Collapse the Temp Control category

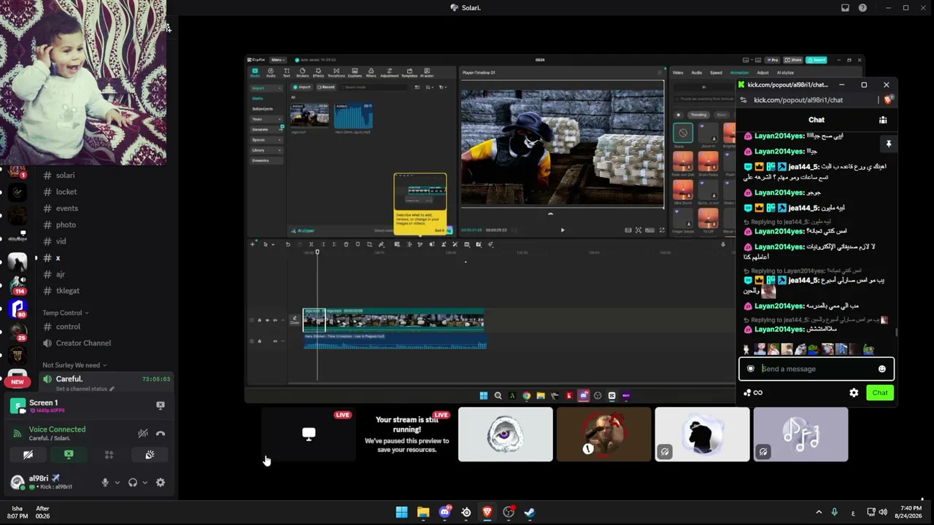click(x=66, y=313)
